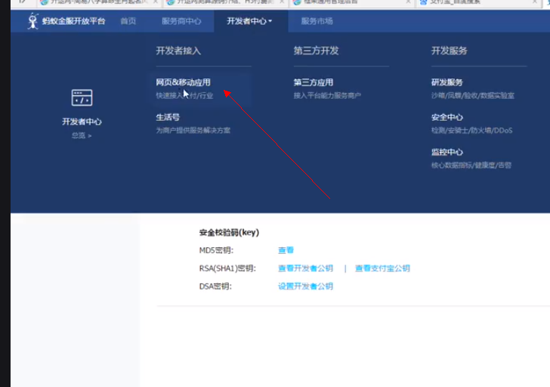Click the 蚂蚁金服开放平台 site title
The image size is (550, 387).
coord(74,21)
